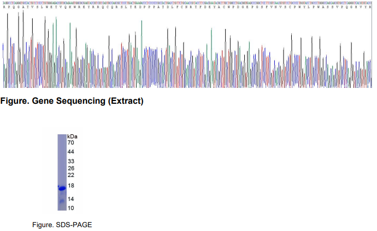377x231 pixels.
Task: Click the 10 kDa marker label
Action: tap(70, 208)
